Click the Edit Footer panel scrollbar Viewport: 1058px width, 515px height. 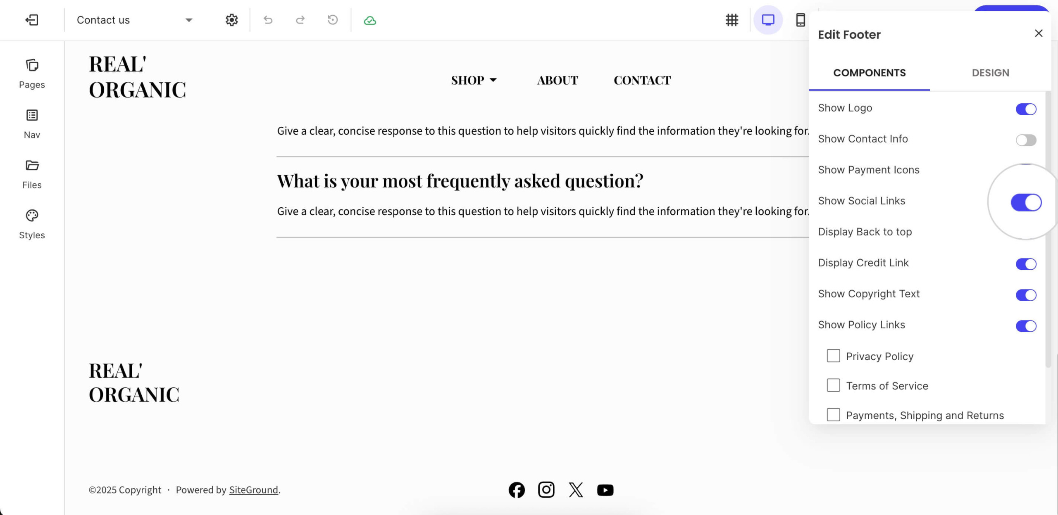tap(1048, 229)
